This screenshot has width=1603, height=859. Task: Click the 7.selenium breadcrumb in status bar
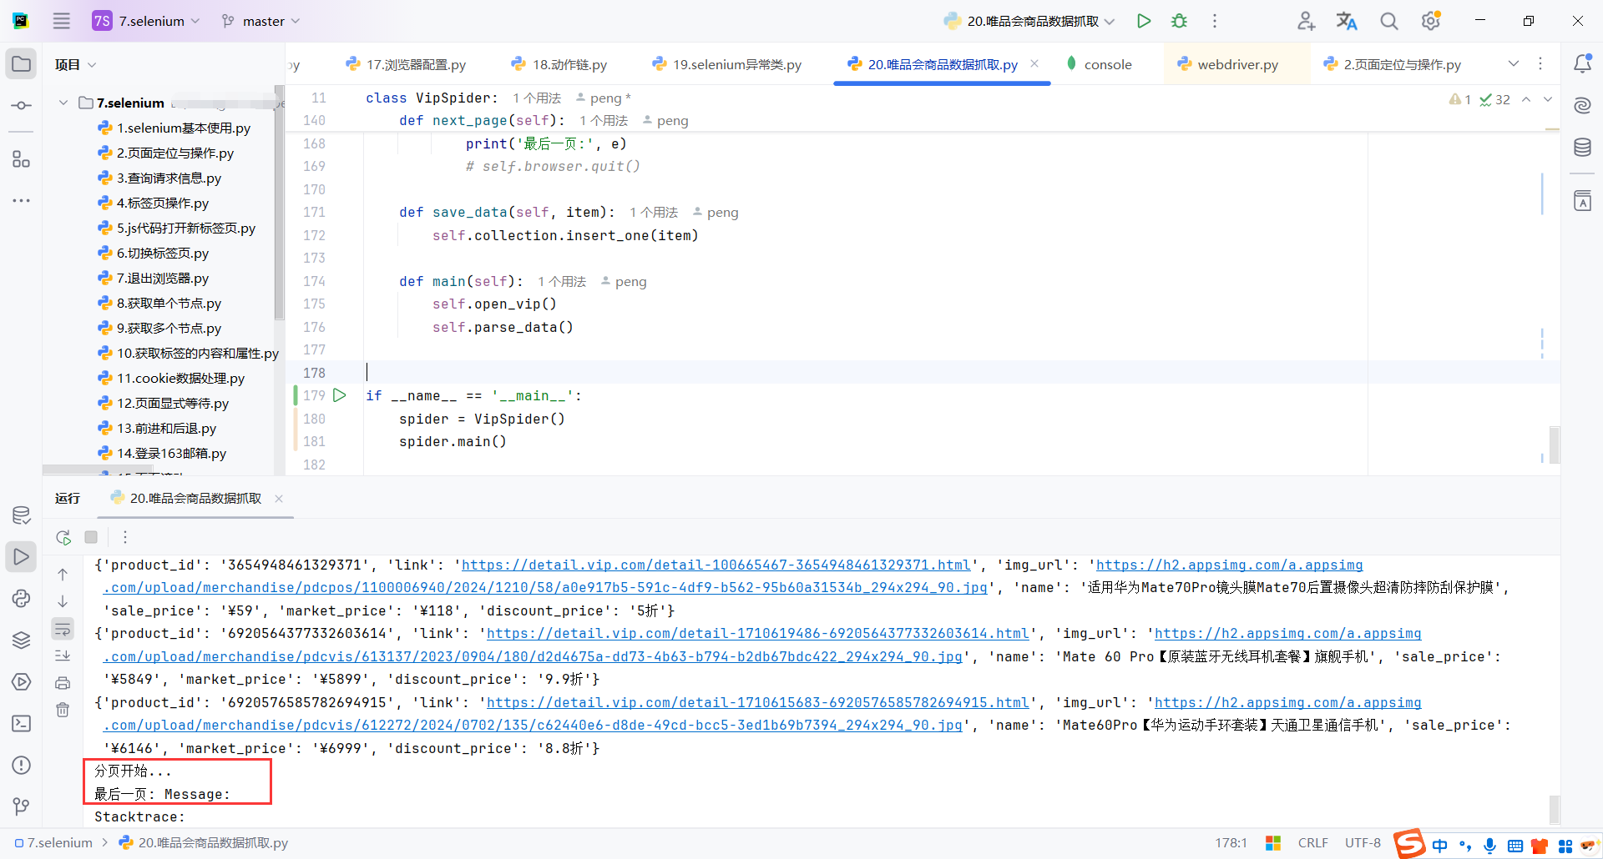pos(53,842)
